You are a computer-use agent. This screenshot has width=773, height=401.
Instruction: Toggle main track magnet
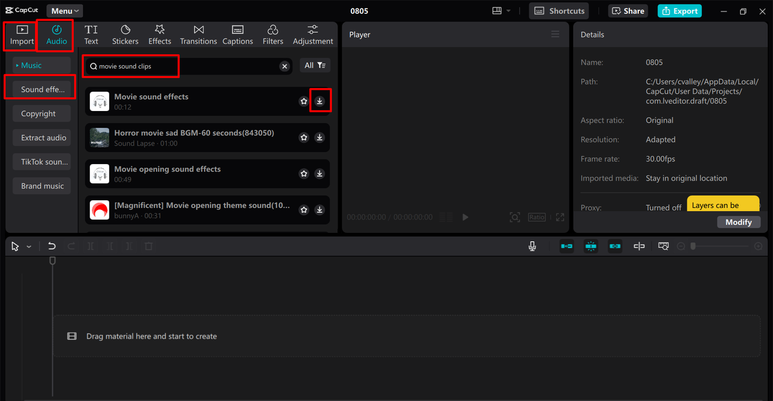tap(566, 246)
